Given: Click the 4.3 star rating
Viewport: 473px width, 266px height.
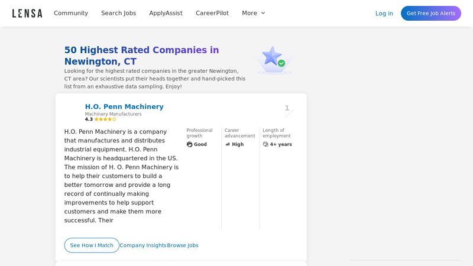Looking at the screenshot, I should 101,119.
